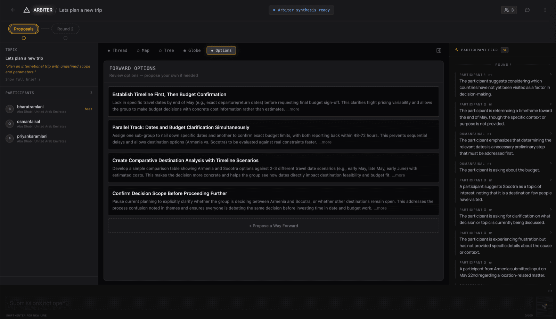The height and width of the screenshot is (319, 556).
Task: Click the ARBITER app name
Action: (43, 10)
